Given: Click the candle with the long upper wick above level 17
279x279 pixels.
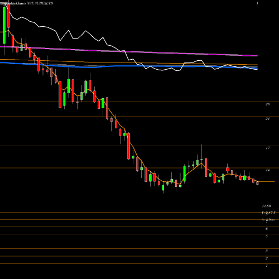Looking at the screenshot, I should pos(201,156).
